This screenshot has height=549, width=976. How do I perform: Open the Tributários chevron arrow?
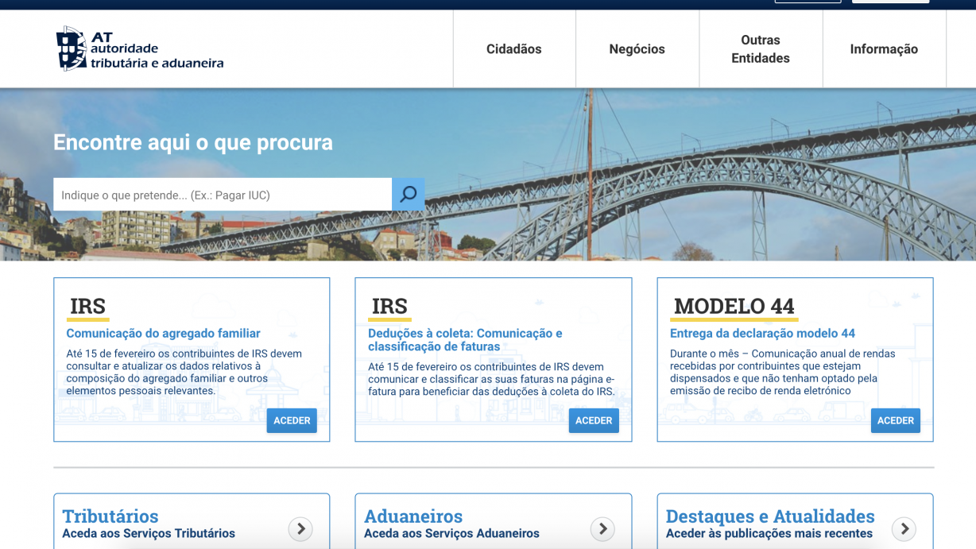click(300, 528)
